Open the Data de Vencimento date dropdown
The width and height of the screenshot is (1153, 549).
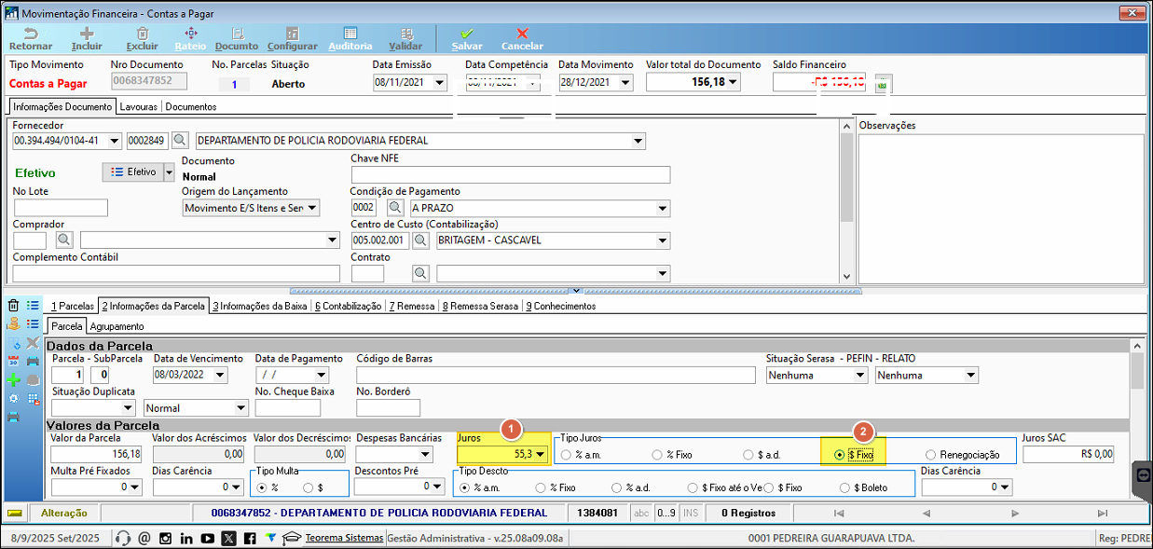(x=220, y=375)
